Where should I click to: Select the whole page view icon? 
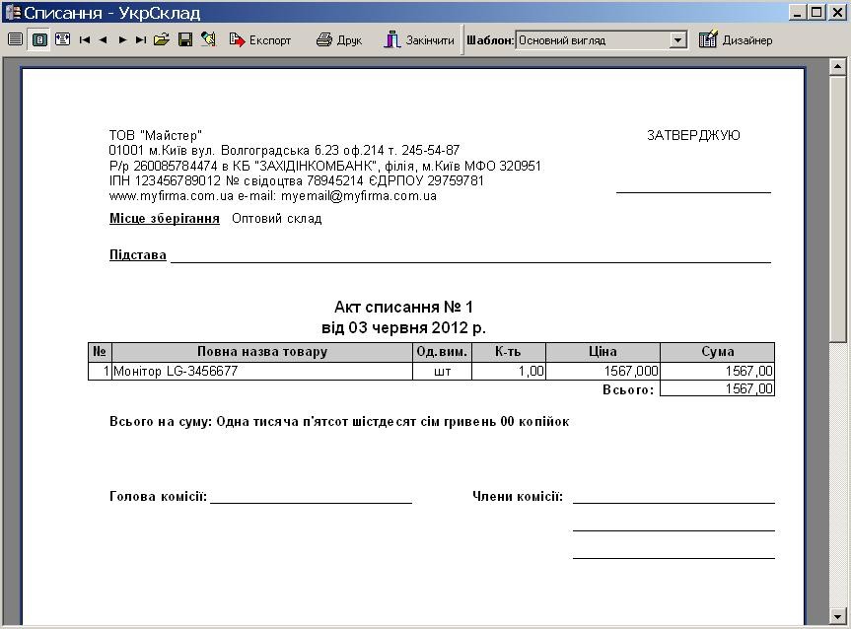(39, 39)
